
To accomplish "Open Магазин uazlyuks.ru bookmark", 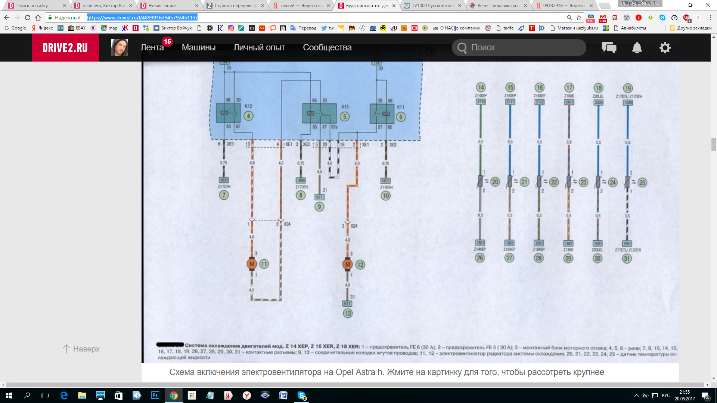I will [574, 28].
